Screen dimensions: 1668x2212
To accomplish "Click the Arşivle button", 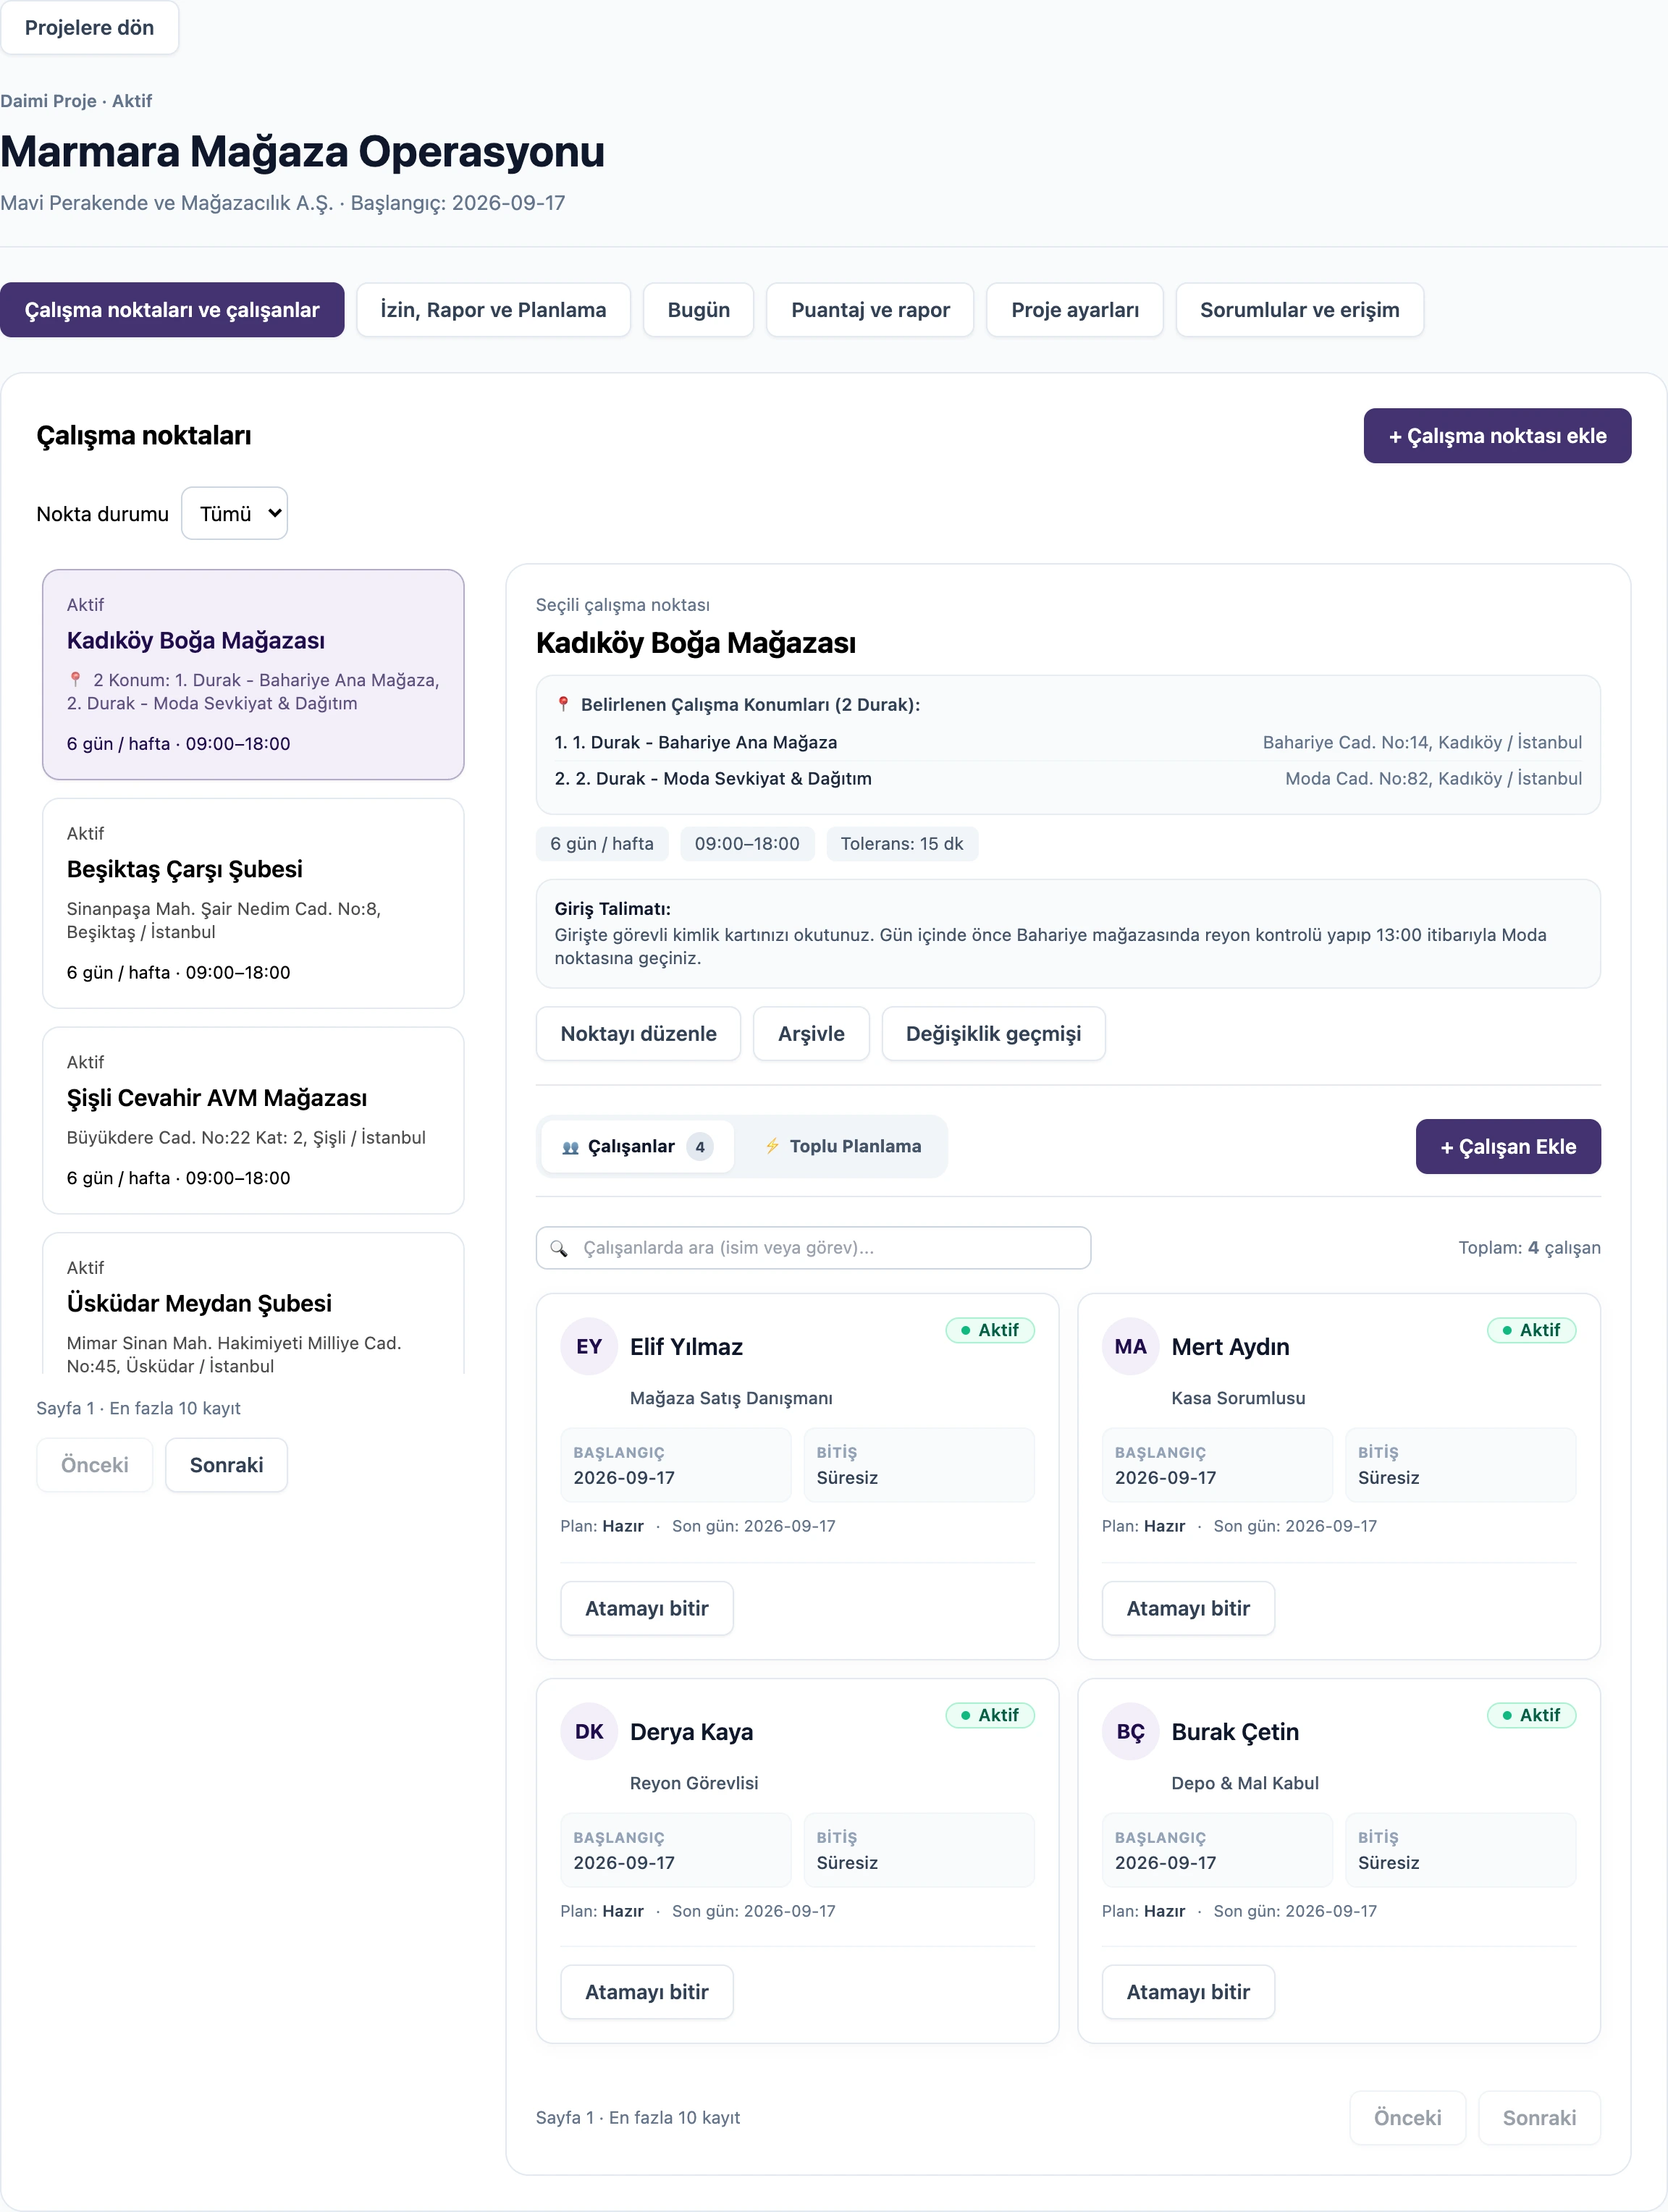I will (811, 1033).
